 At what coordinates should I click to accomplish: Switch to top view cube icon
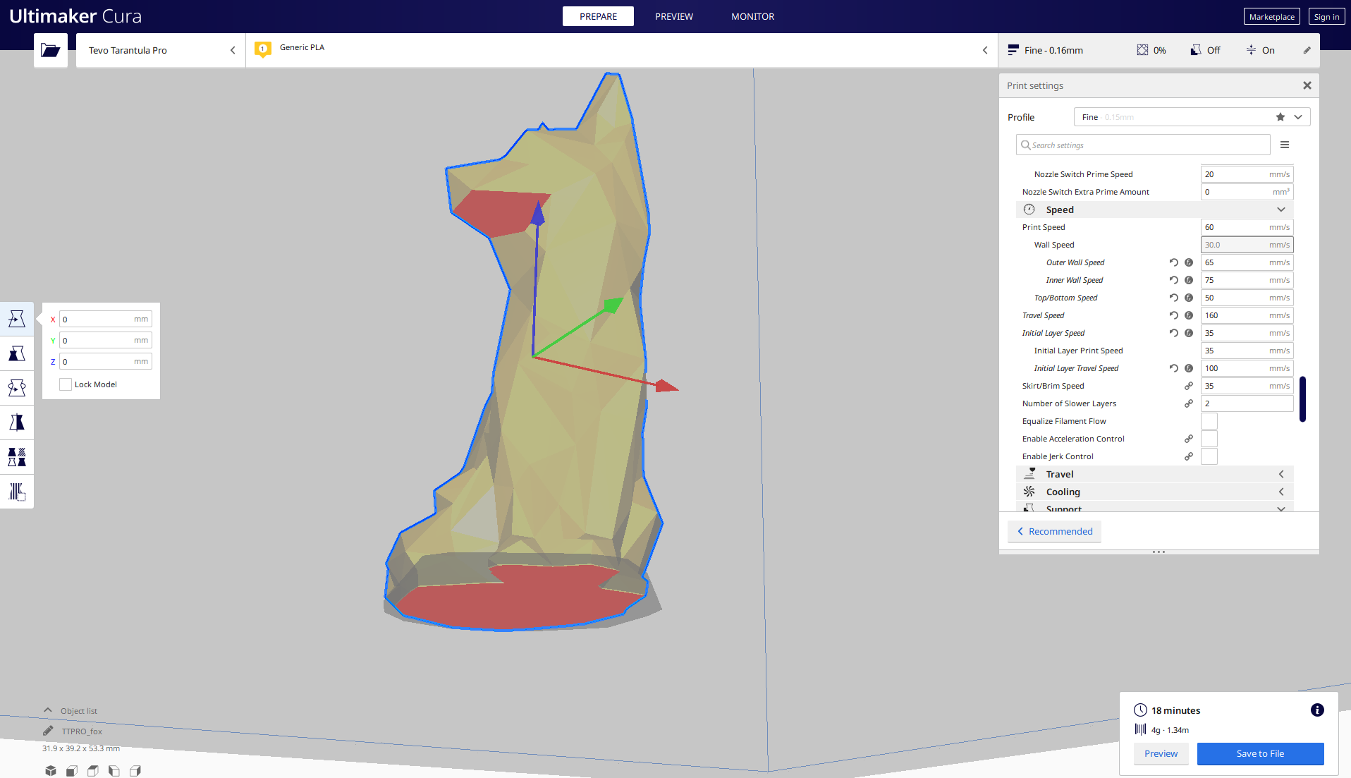click(x=93, y=771)
